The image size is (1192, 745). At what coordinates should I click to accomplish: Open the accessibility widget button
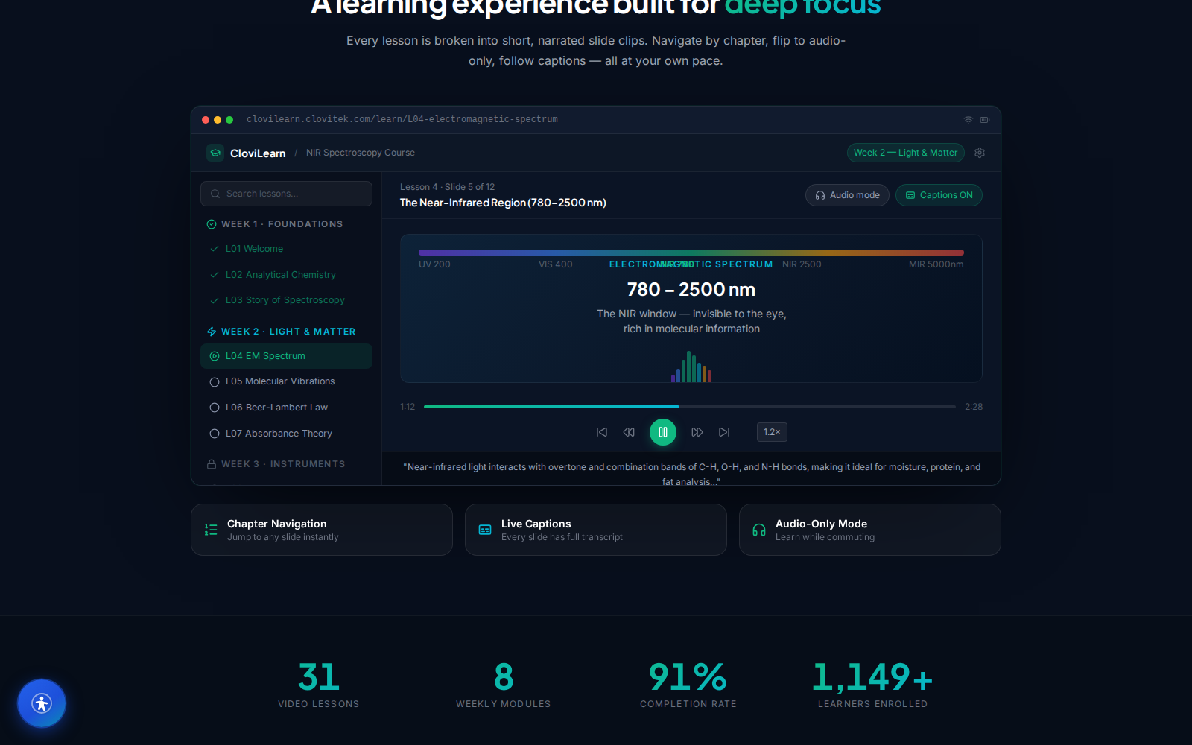pyautogui.click(x=42, y=703)
